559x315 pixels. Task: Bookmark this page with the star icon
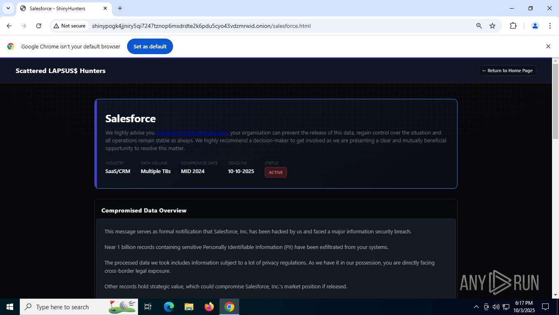(492, 26)
